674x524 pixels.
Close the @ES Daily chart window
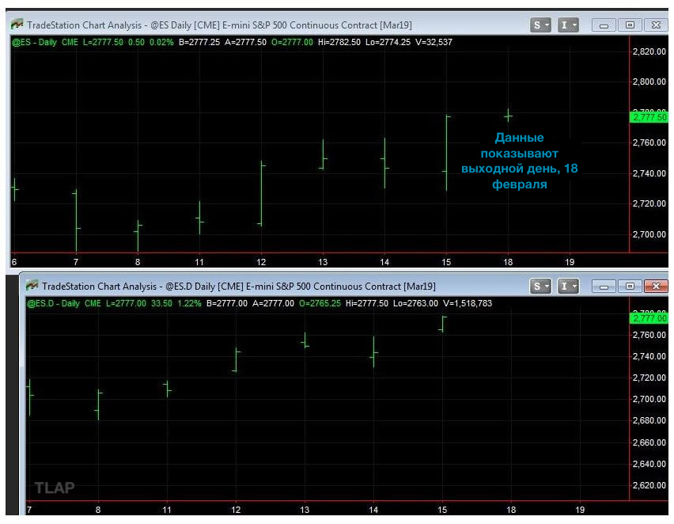(656, 25)
